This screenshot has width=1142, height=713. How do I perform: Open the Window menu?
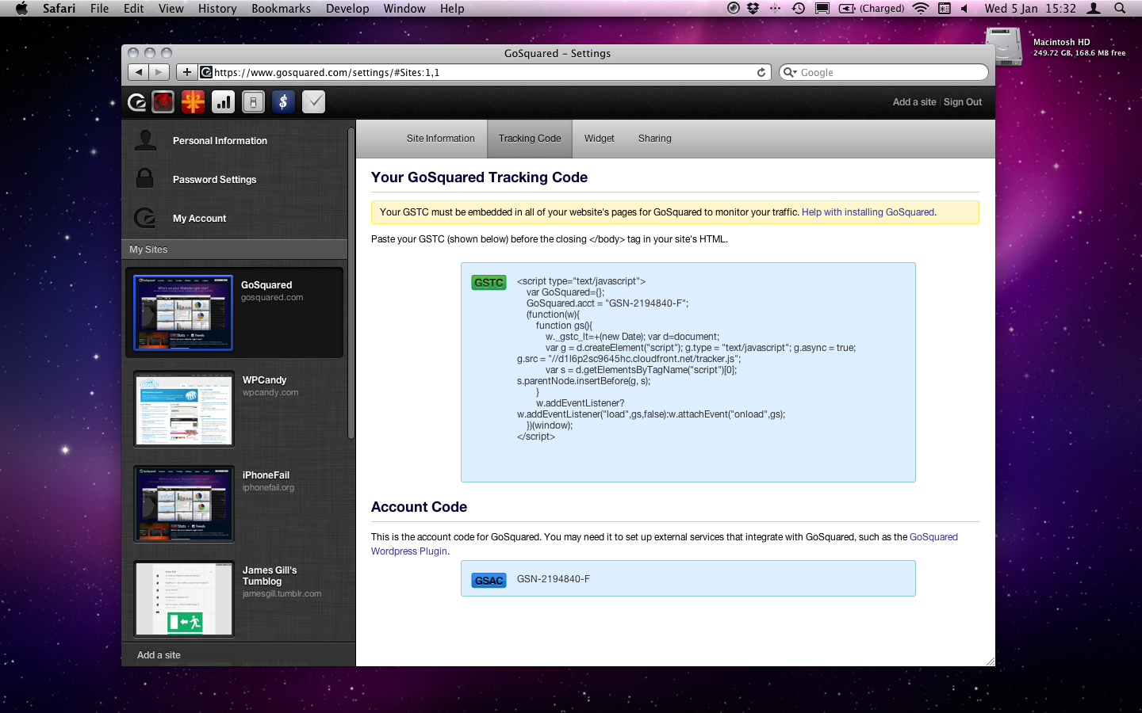click(404, 9)
